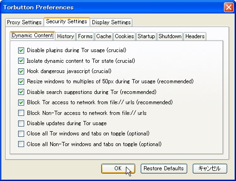Enable Disable updates during Tor usage
The width and height of the screenshot is (236, 181).
click(x=21, y=123)
